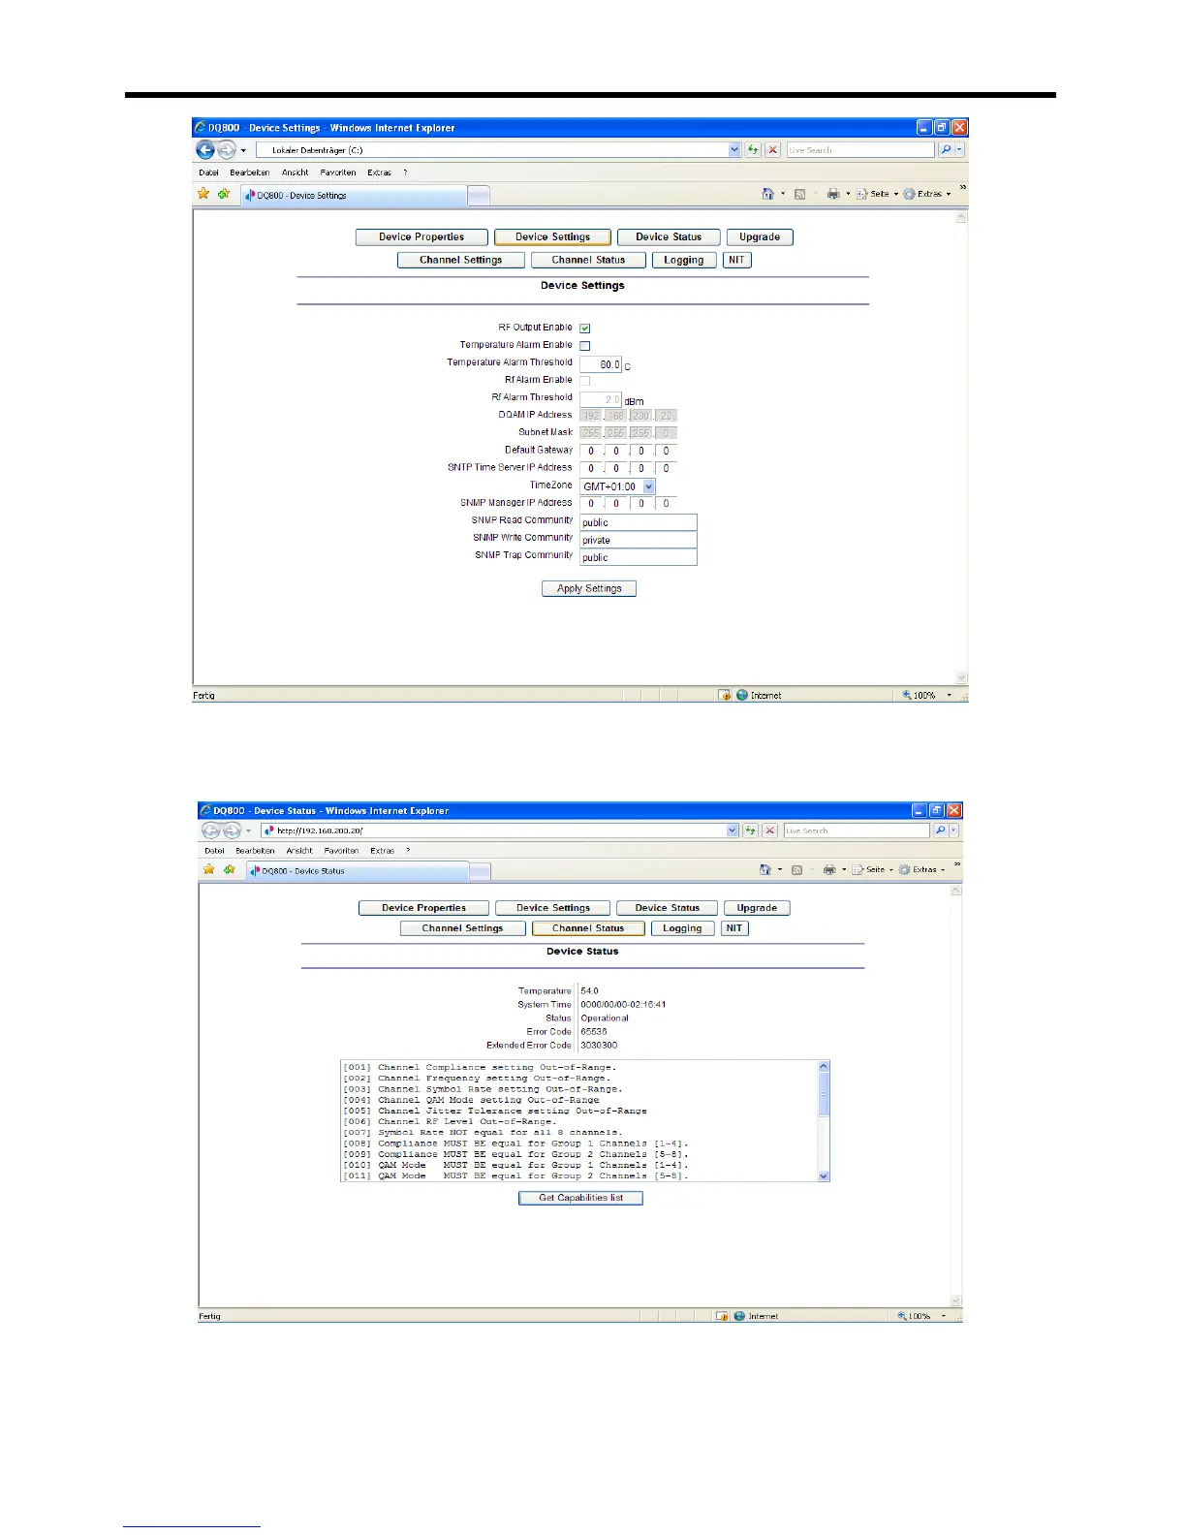Open Seite menu in Device Status window toolbar
Viewport: 1186px width, 1535px height.
(x=873, y=870)
